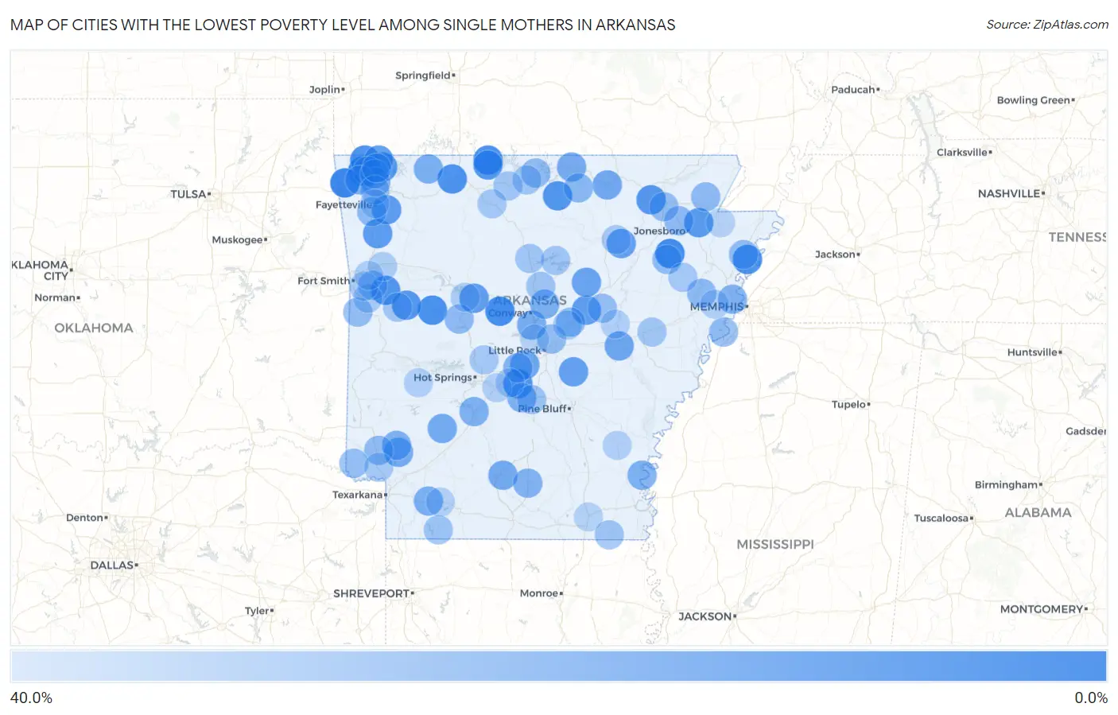
Task: Click the DALLAS city label
Action: tap(112, 565)
